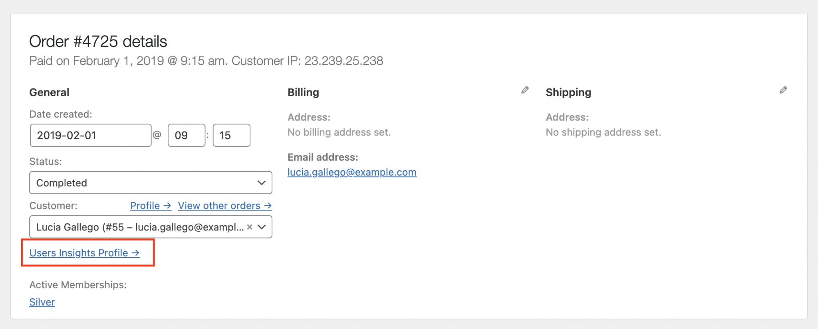The width and height of the screenshot is (818, 329).
Task: Open the Status dropdown showing Completed
Action: click(151, 183)
